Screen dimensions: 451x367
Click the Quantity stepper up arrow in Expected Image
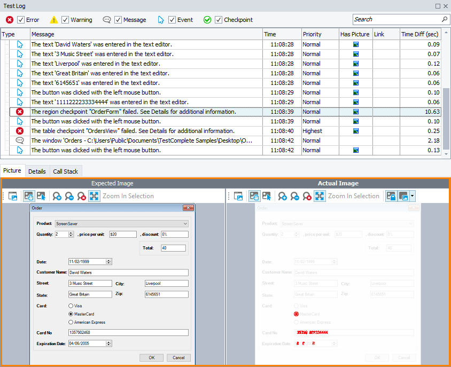tap(71, 232)
